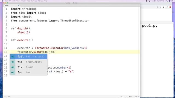
Task: Choose the 'fail' snippet suggestion
Action: [29, 57]
